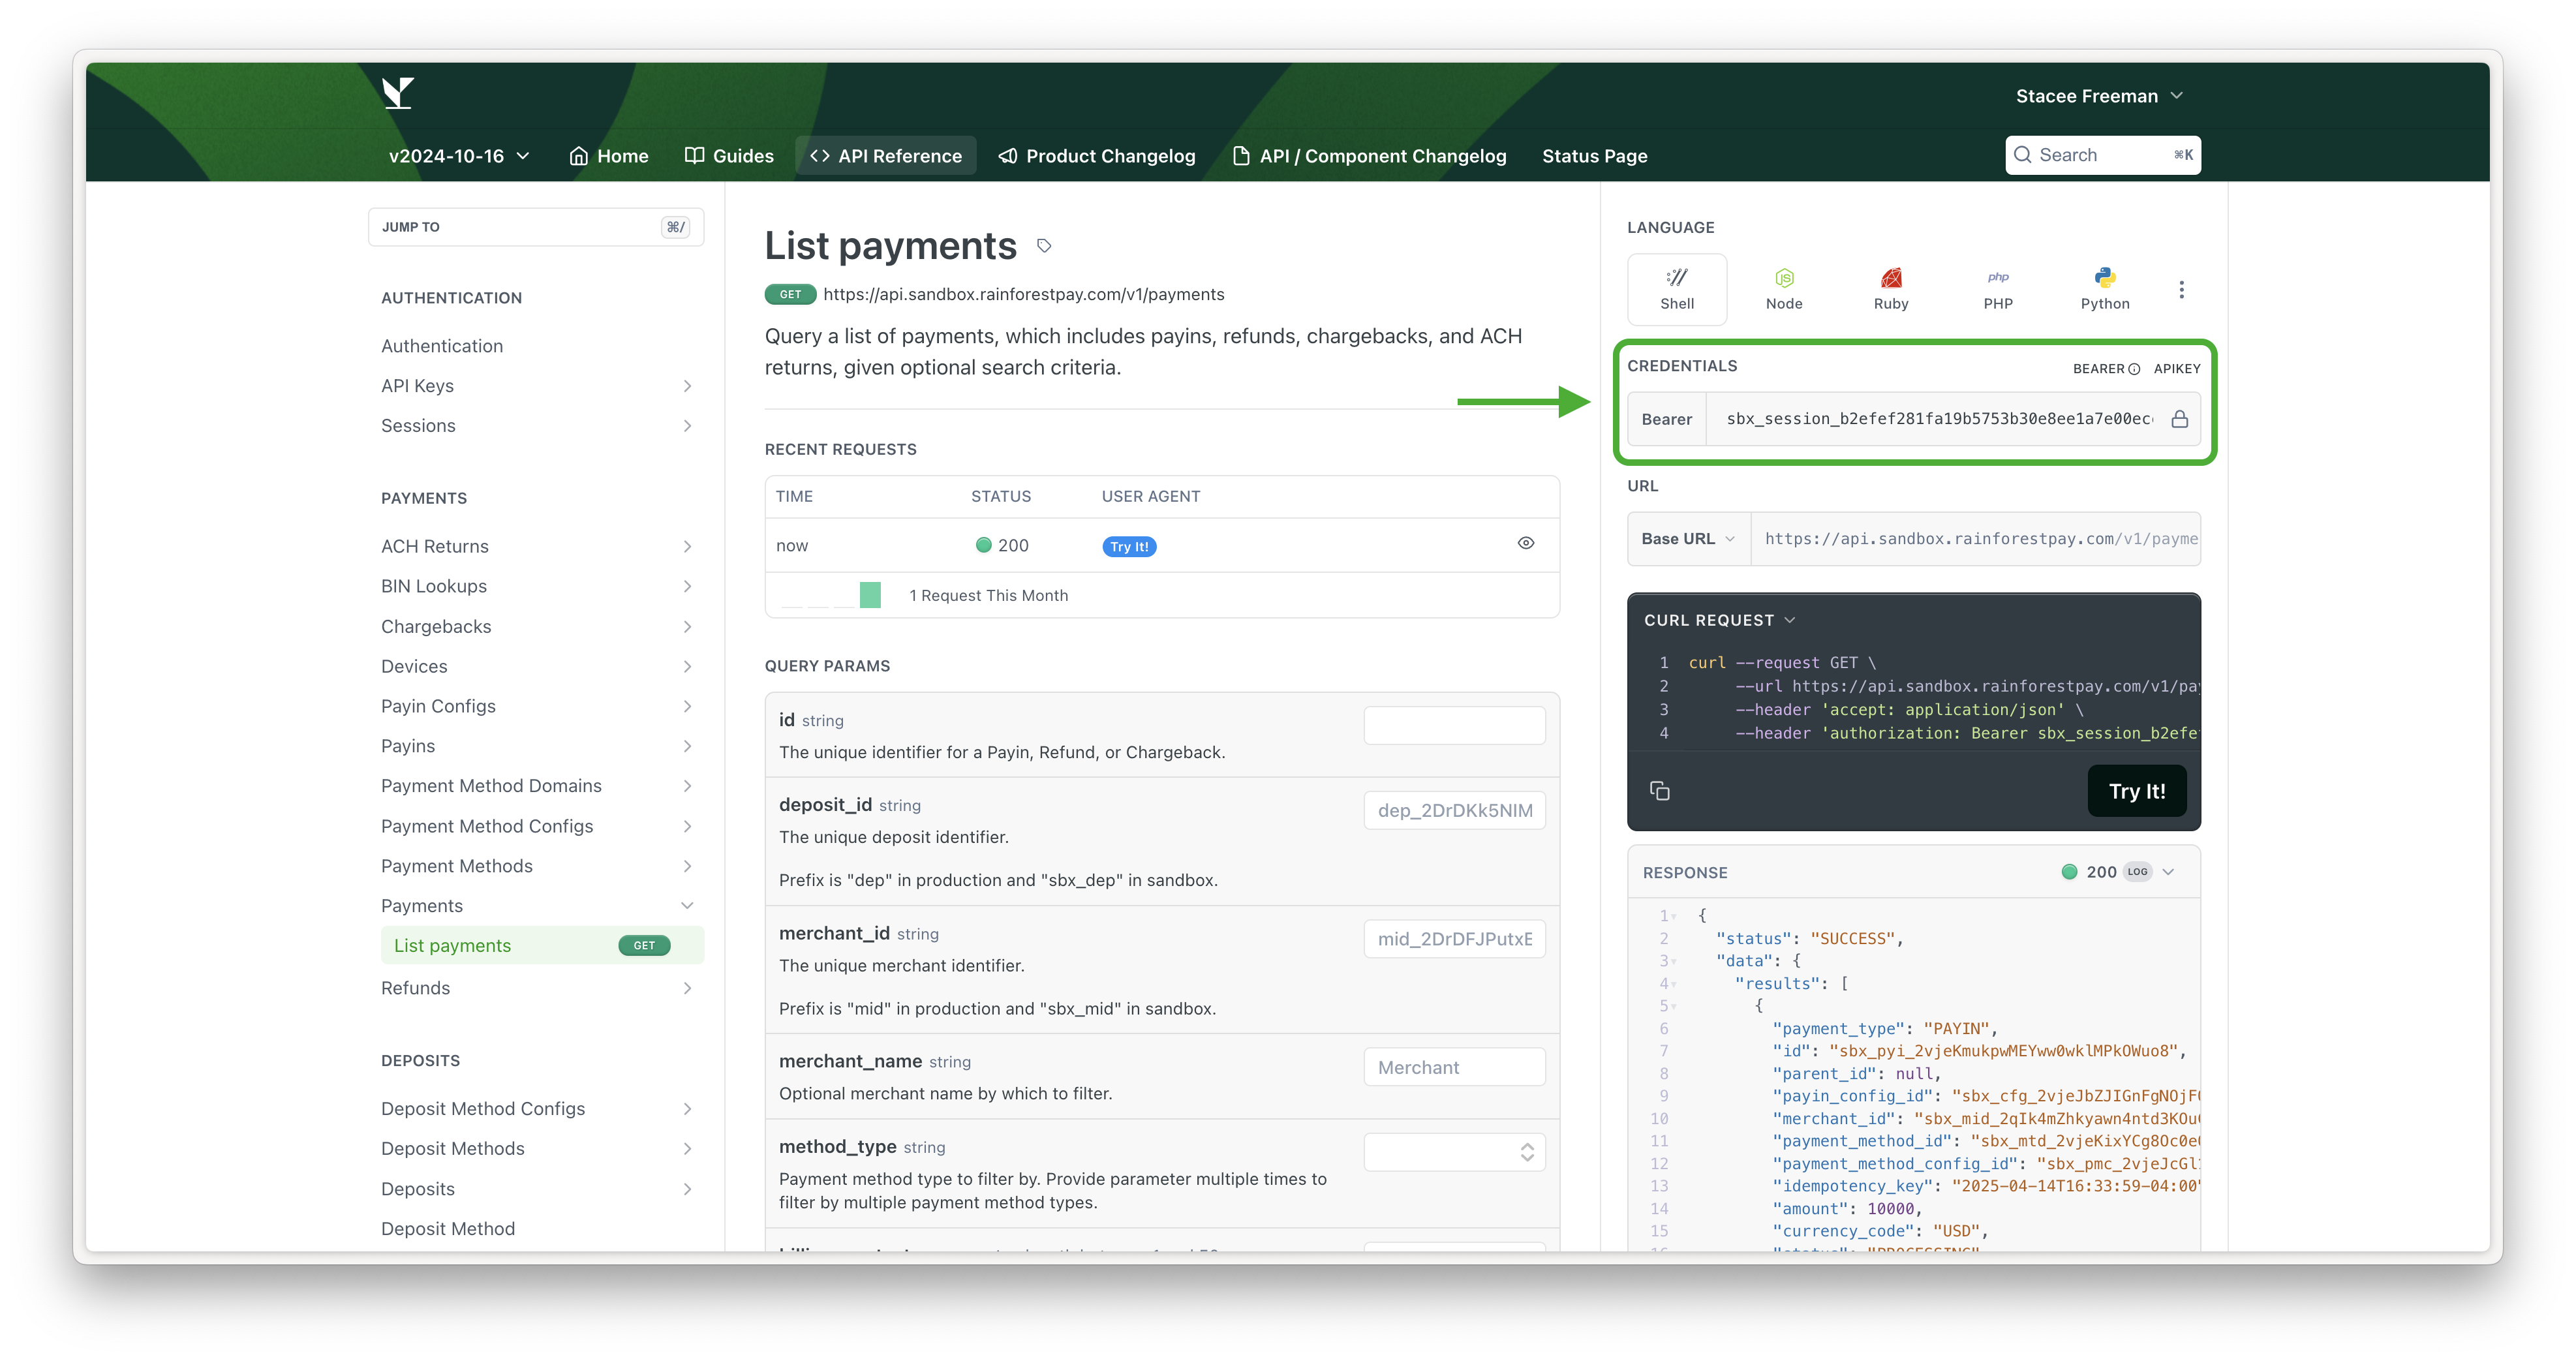Open the LOG badge in the Response header
2576x1361 pixels.
pyautogui.click(x=2138, y=872)
